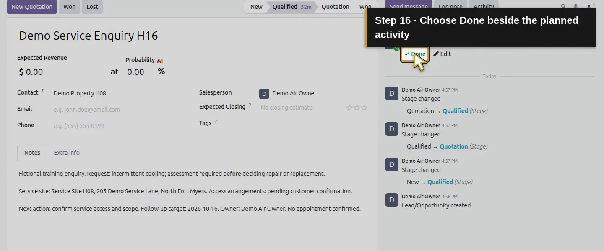The width and height of the screenshot is (604, 251).
Task: Set priority with the first star
Action: [x=349, y=108]
